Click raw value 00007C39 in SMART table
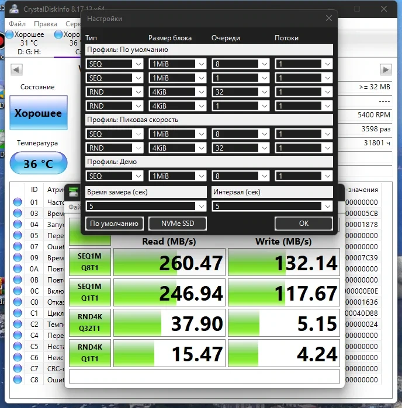Screen dimensions: 402x408 point(361,257)
